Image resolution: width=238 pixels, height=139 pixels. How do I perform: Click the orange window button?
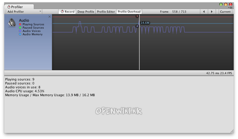[226, 5]
